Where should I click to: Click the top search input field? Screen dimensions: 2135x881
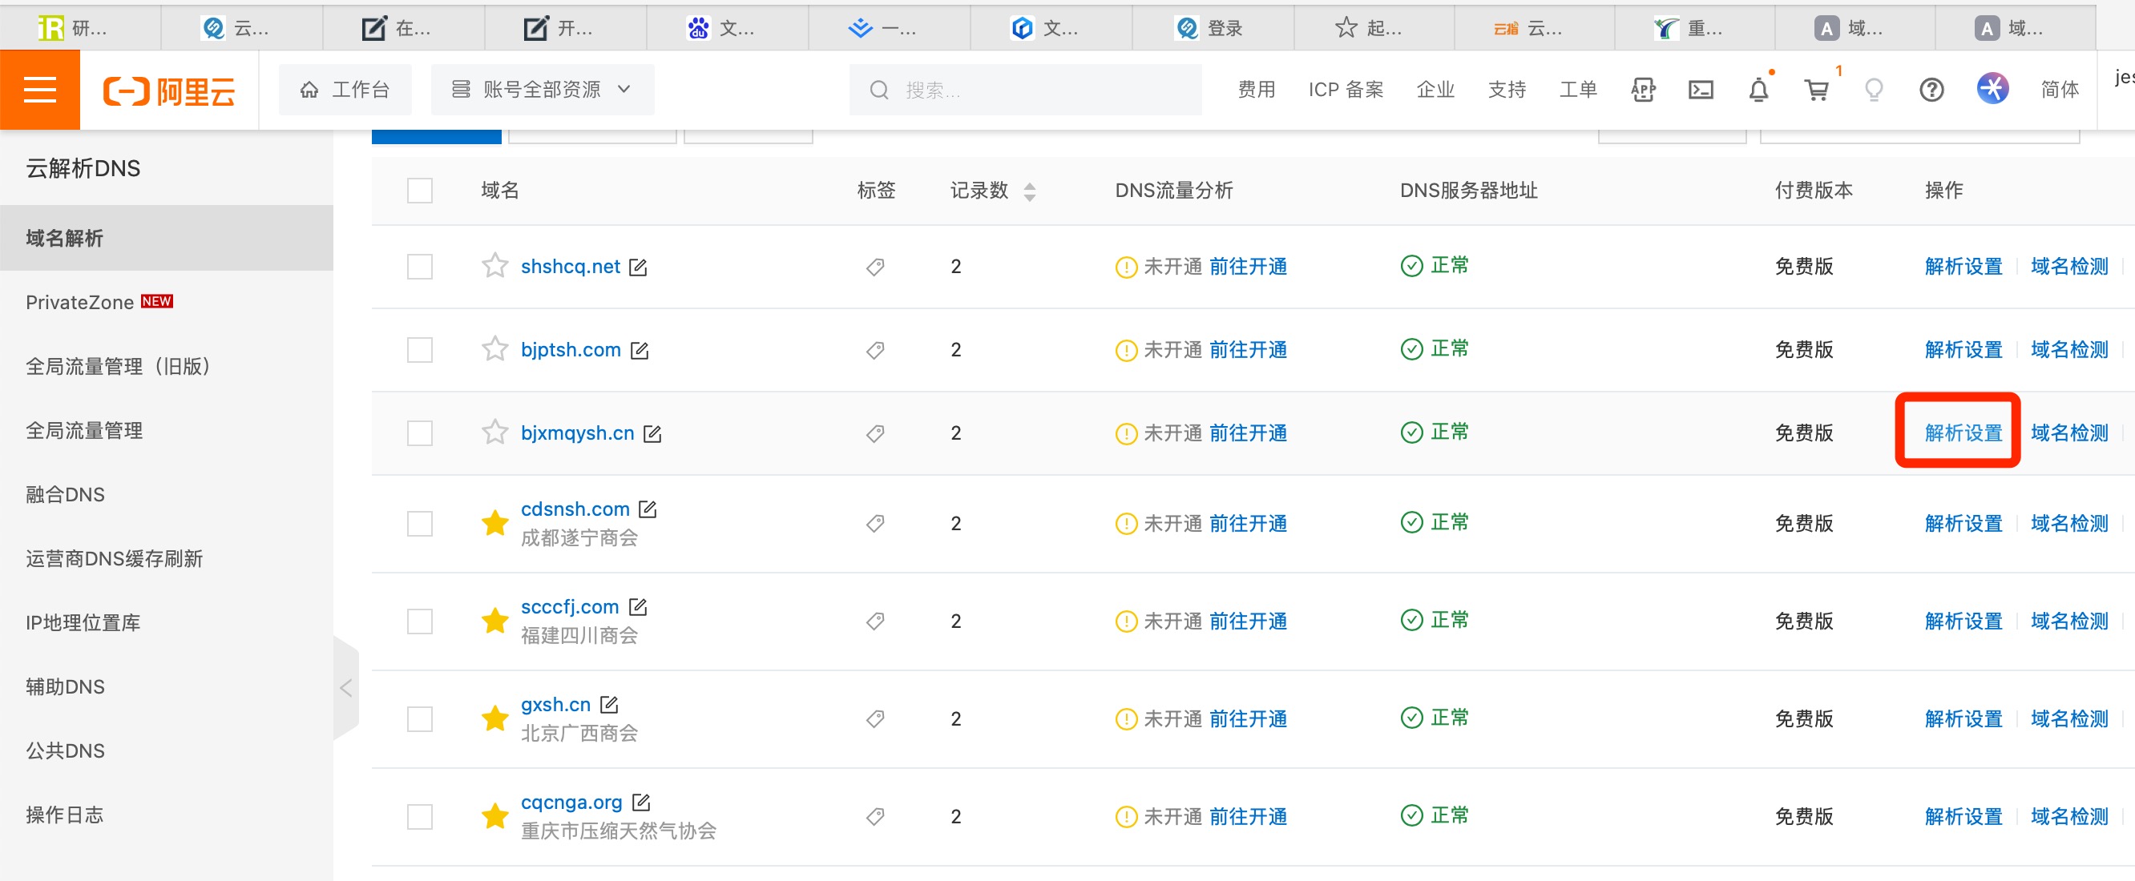click(1024, 90)
